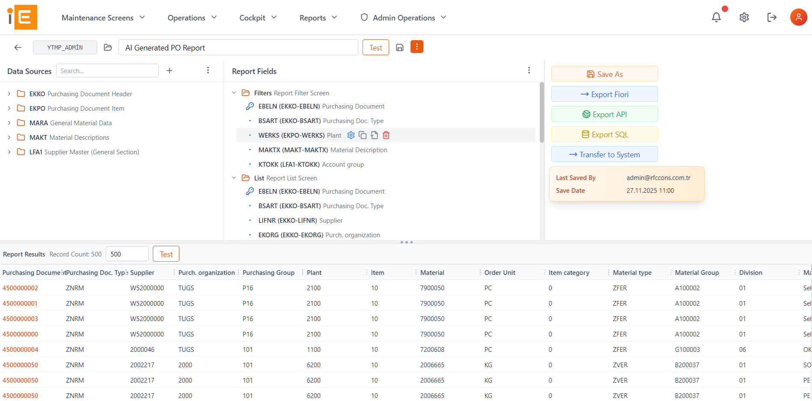Click Export API button
The image size is (812, 401).
click(x=604, y=114)
